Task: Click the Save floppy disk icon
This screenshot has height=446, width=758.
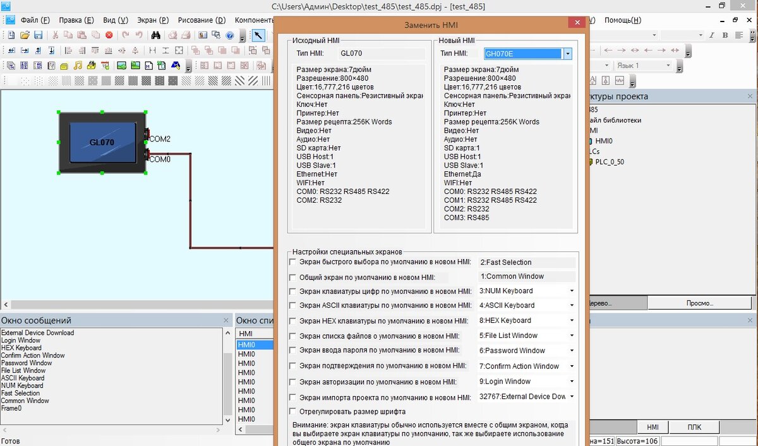Action: click(38, 35)
